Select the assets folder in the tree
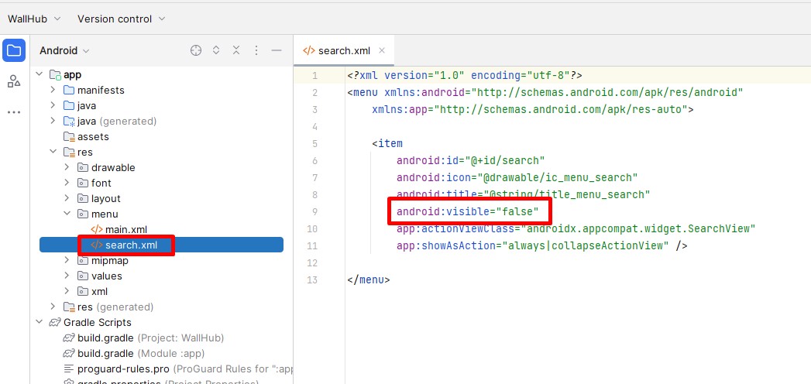Image resolution: width=811 pixels, height=384 pixels. pyautogui.click(x=93, y=136)
